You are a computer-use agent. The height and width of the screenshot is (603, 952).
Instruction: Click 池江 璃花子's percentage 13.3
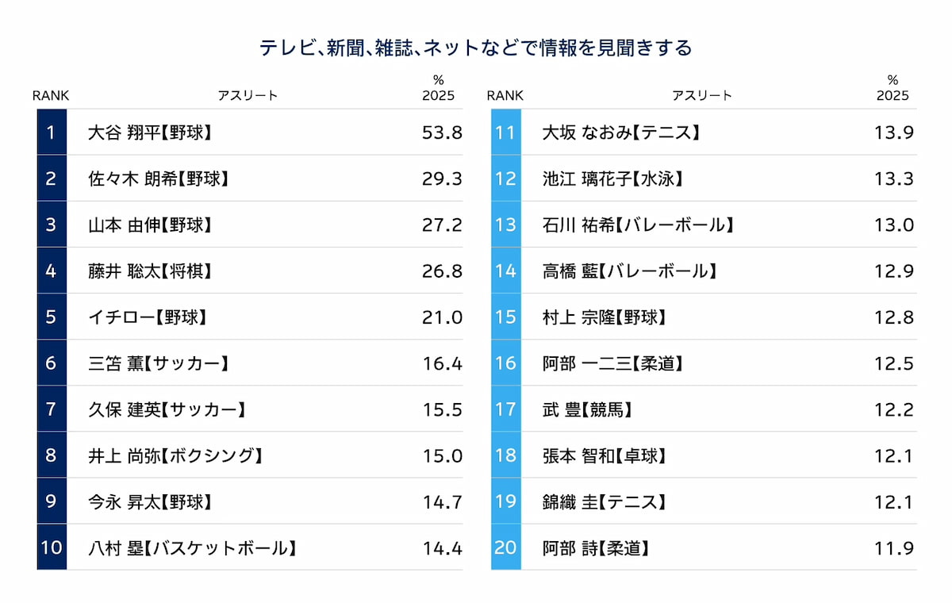[894, 179]
